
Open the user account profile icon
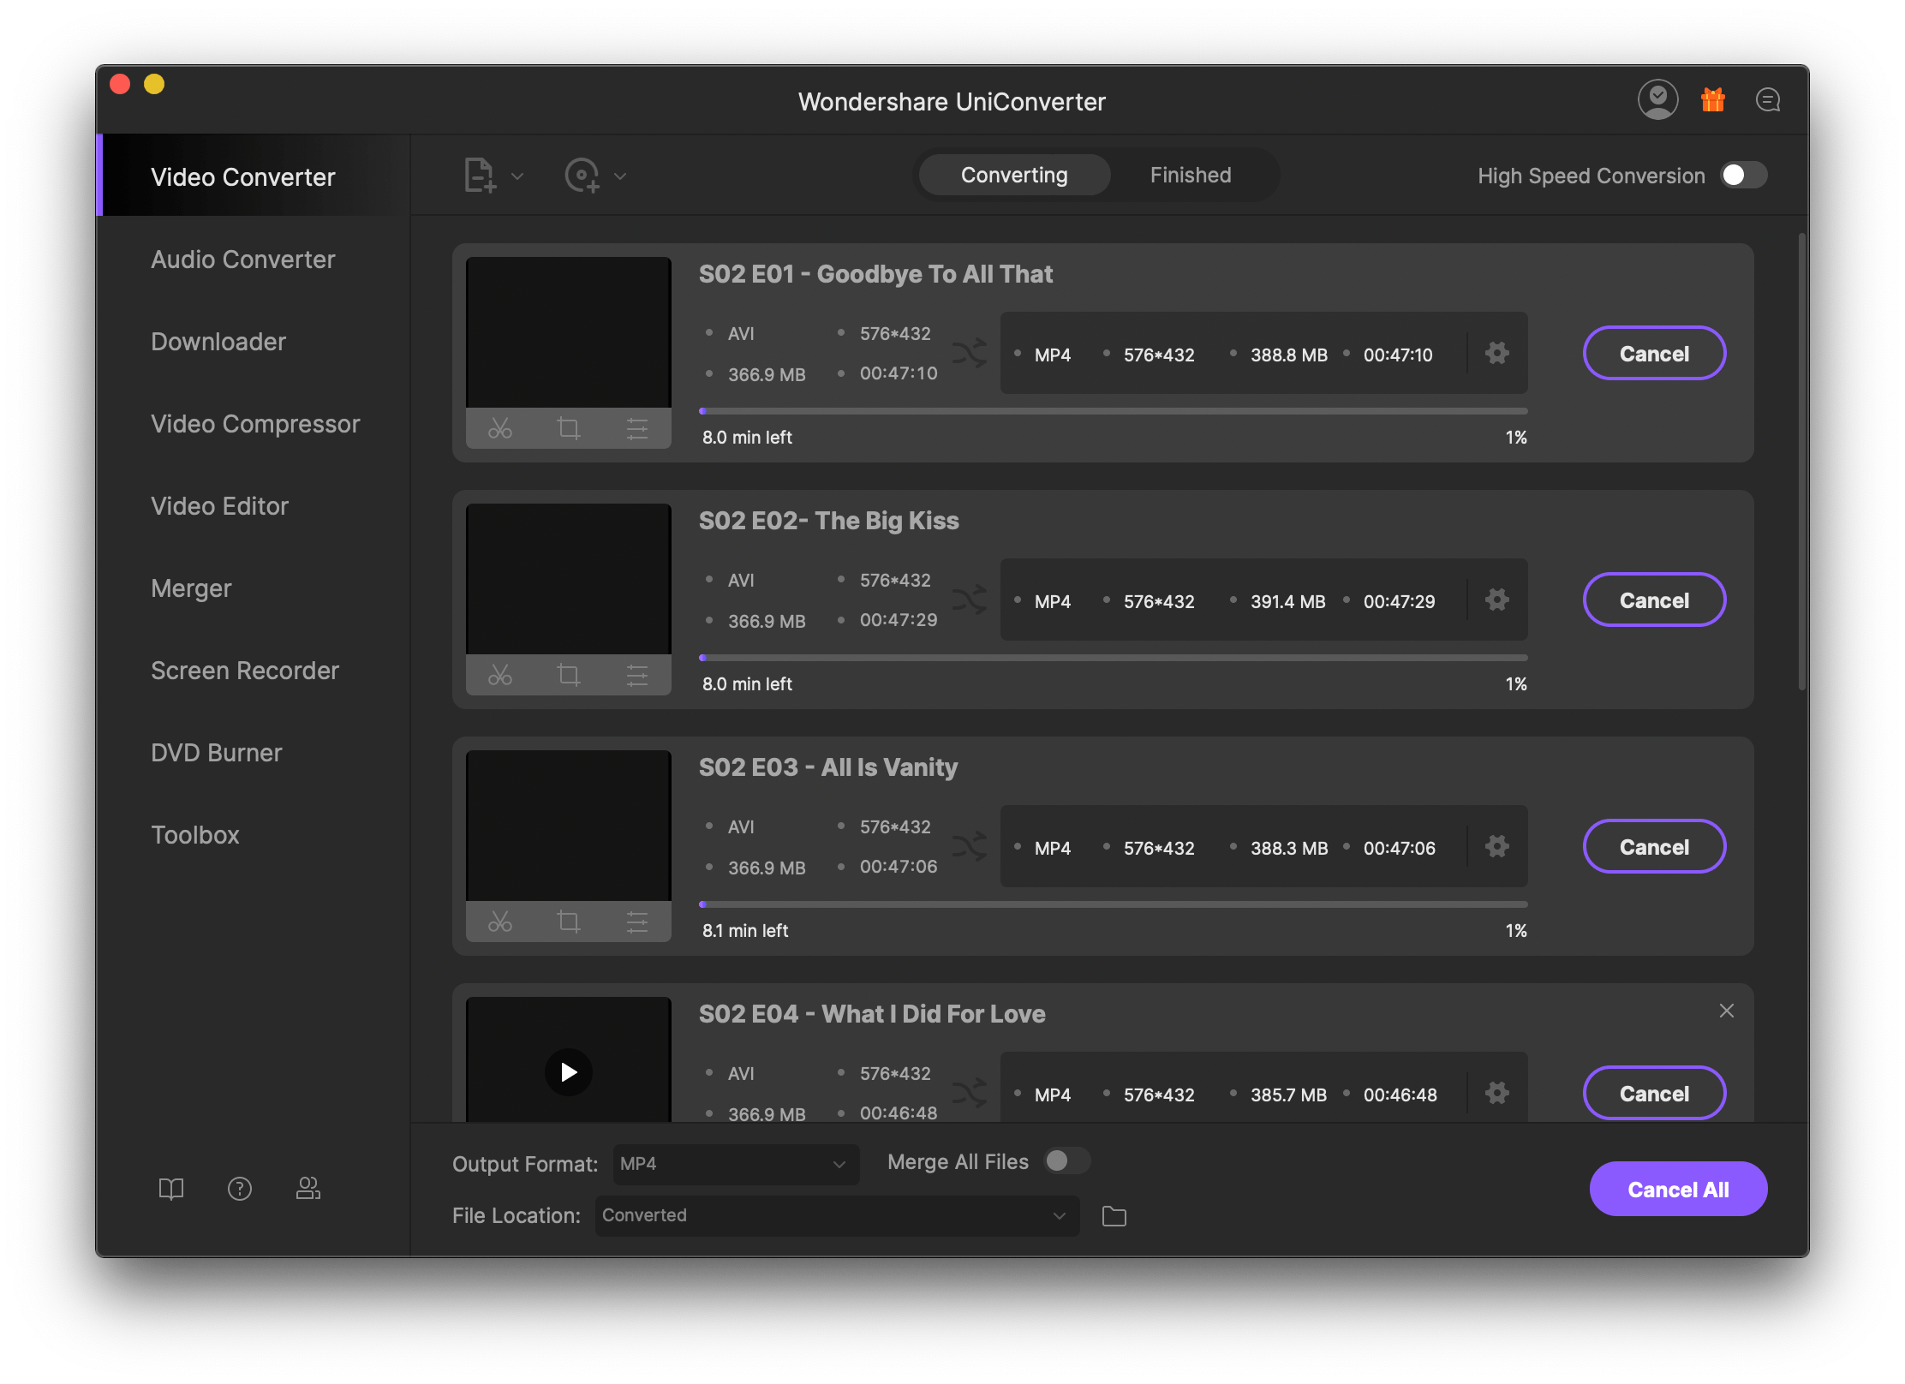click(1657, 100)
